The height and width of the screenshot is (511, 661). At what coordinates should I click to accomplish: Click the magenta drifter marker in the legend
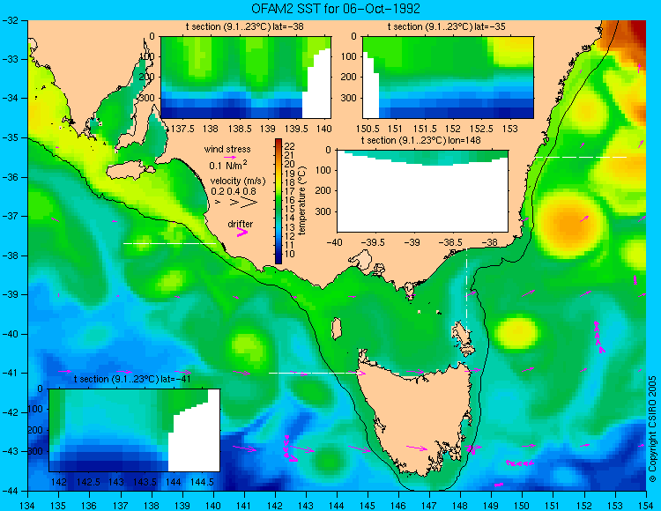[242, 233]
